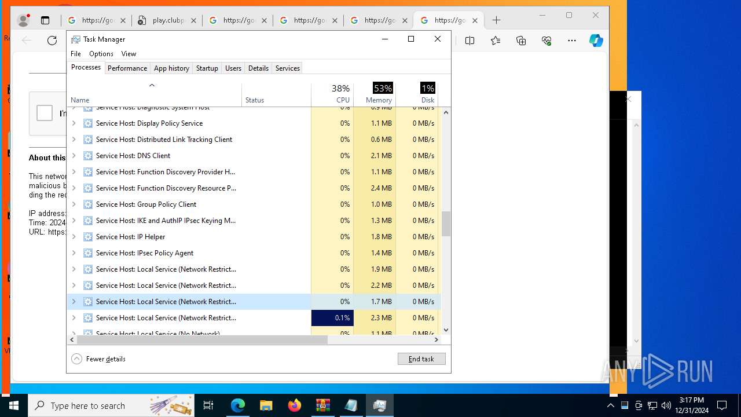Viewport: 741px width, 417px height.
Task: Open WinRAR from taskbar
Action: coord(322,405)
